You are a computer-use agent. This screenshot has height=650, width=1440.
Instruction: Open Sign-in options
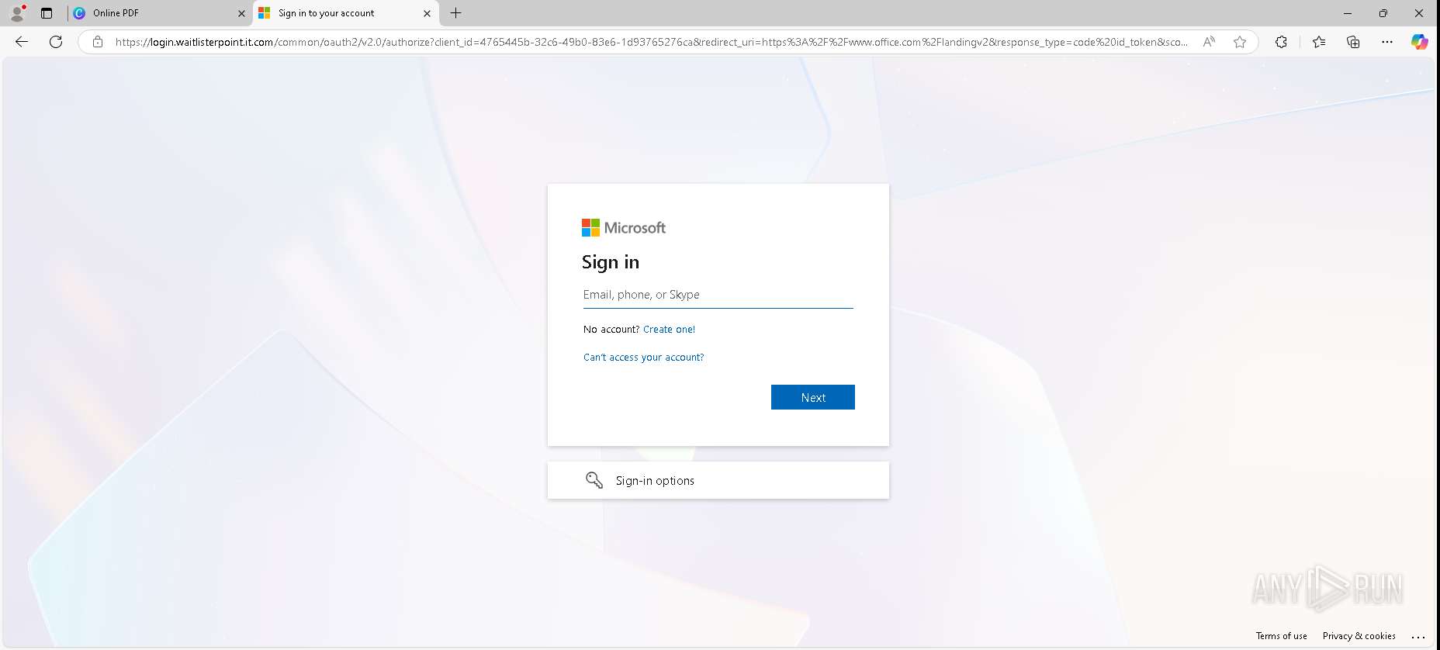pos(718,480)
